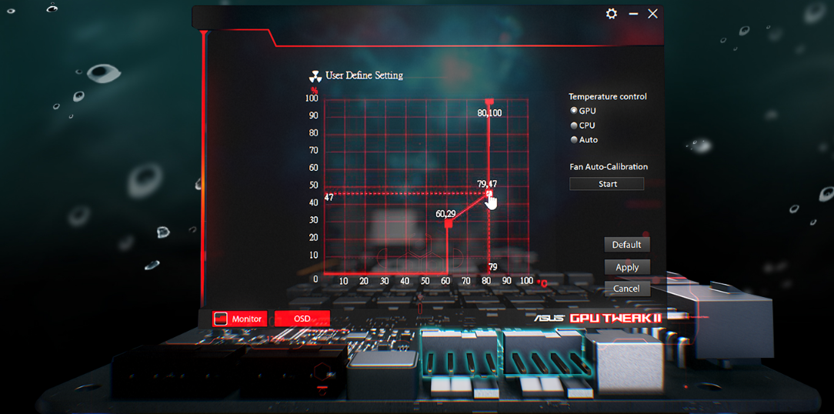Click the Temperature control label
This screenshot has width=834, height=414.
(x=607, y=97)
